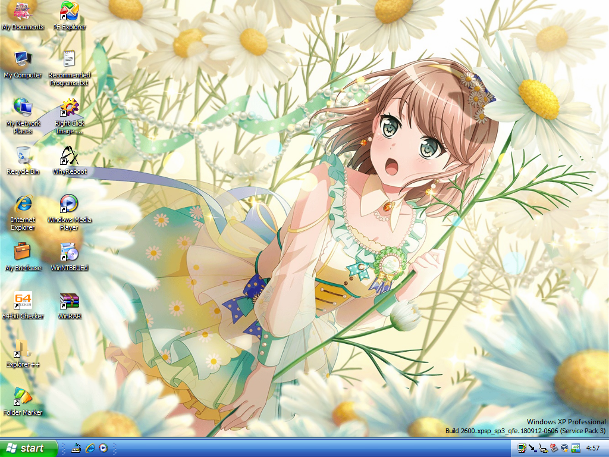Click the VirtualBox Guest Additions tray icon
This screenshot has height=457, width=609.
564,449
